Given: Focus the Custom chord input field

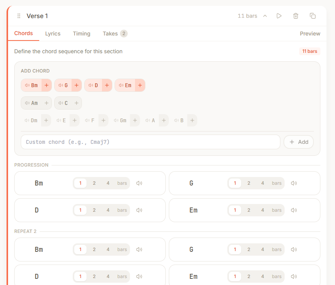Looking at the screenshot, I should (150, 142).
